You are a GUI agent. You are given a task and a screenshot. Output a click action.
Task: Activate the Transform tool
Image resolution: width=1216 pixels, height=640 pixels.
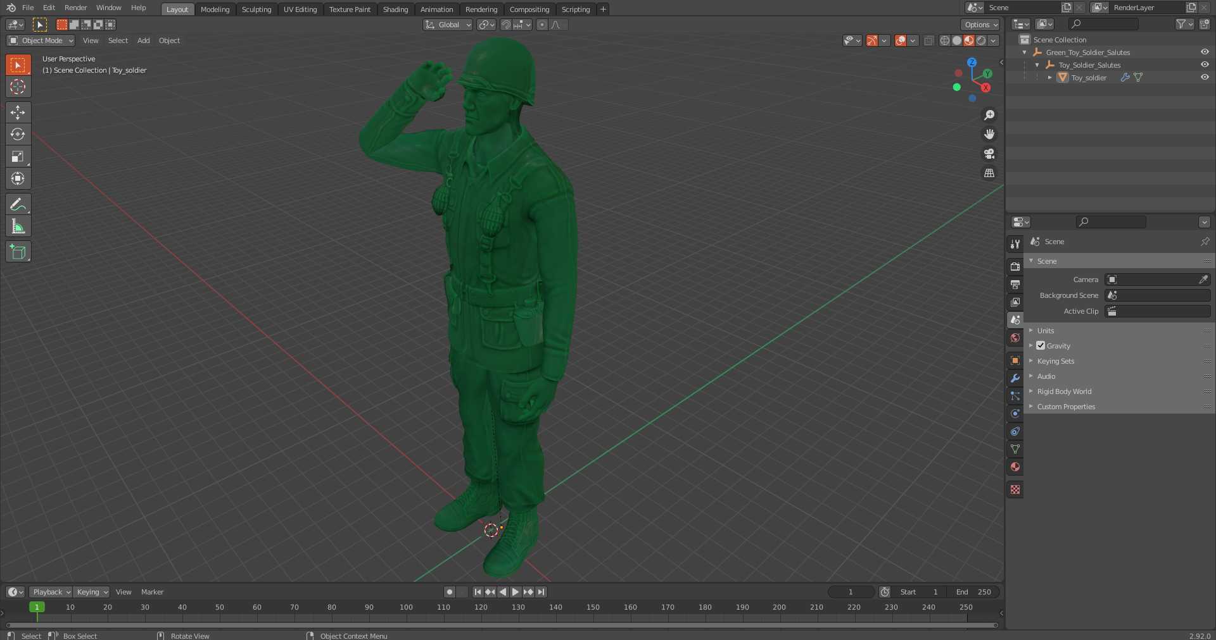tap(18, 178)
